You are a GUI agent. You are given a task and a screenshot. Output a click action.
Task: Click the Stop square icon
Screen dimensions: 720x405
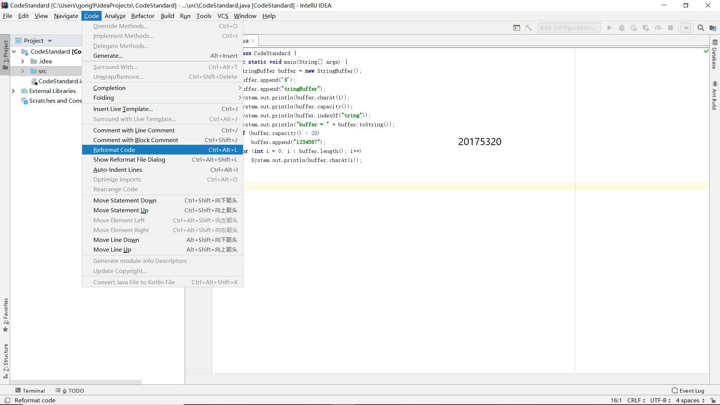[670, 28]
